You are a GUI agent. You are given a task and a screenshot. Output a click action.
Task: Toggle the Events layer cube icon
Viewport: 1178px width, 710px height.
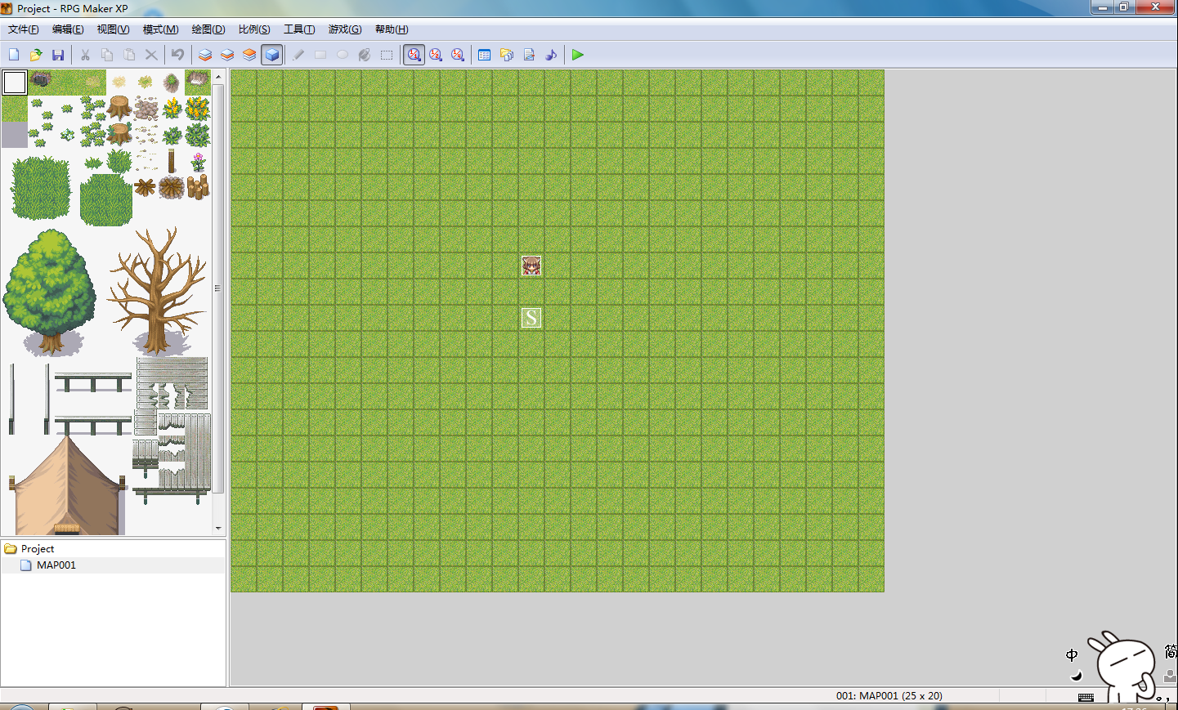point(272,55)
